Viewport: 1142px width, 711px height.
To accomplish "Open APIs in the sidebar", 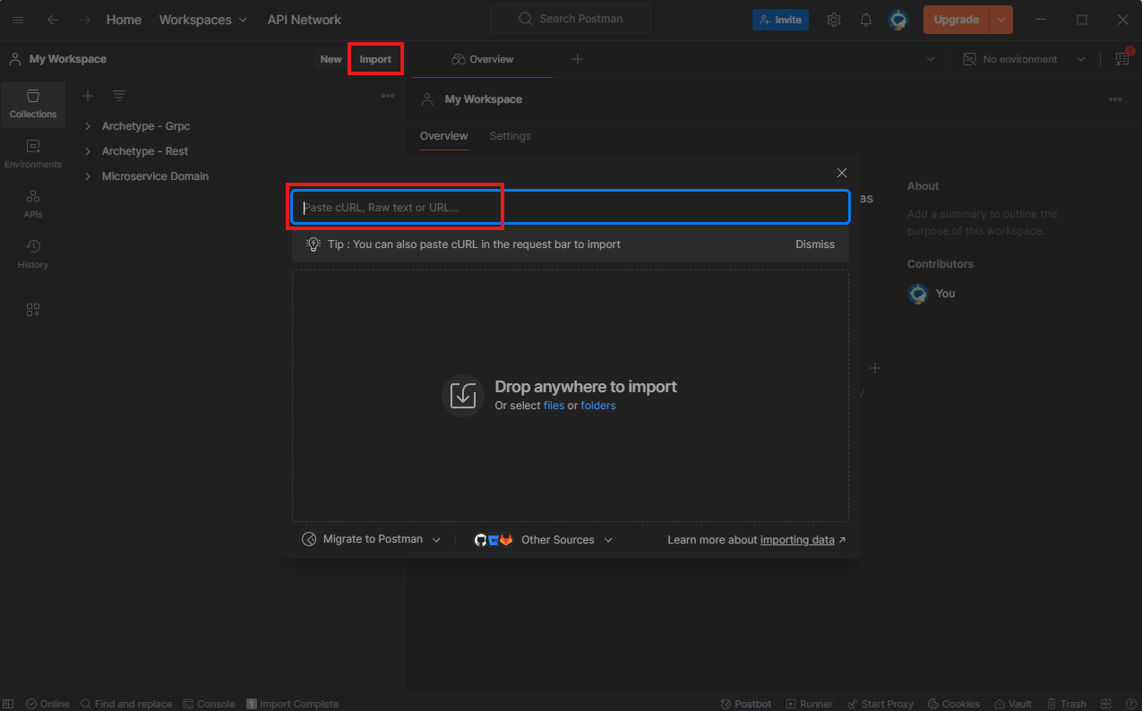I will point(33,204).
